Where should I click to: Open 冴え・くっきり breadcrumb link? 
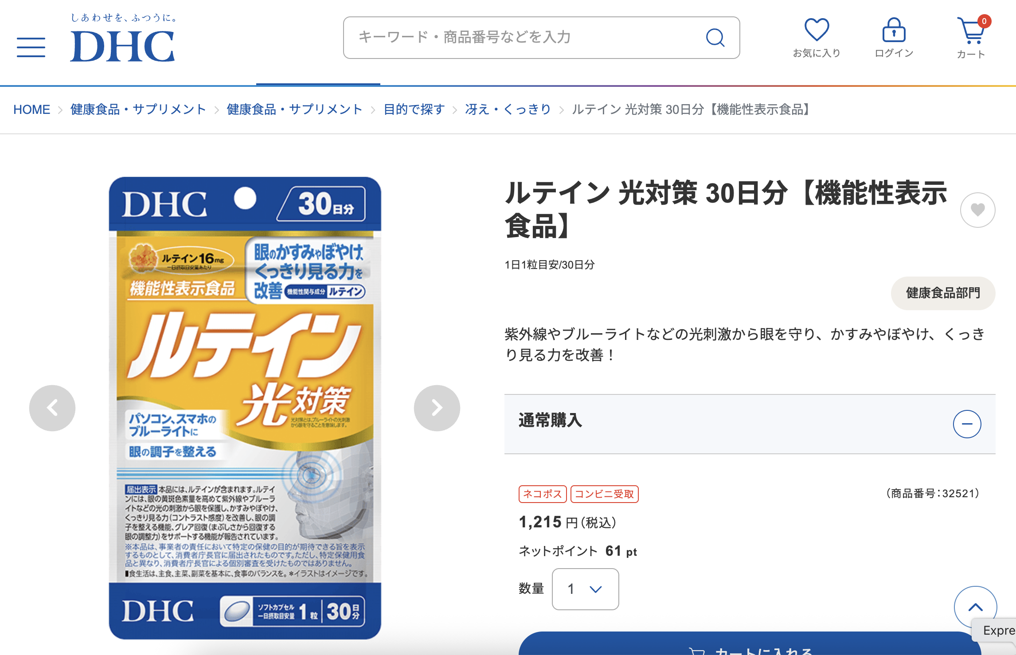[508, 109]
